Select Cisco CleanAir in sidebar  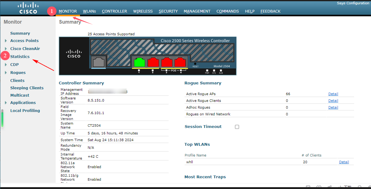25,49
